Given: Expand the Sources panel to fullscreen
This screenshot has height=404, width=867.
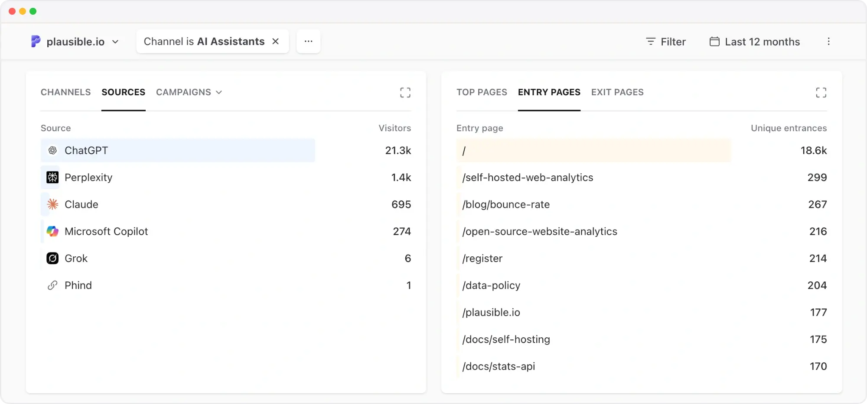Looking at the screenshot, I should point(405,92).
